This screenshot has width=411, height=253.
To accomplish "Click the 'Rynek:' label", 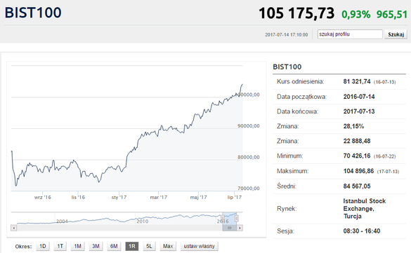I will (x=287, y=209).
